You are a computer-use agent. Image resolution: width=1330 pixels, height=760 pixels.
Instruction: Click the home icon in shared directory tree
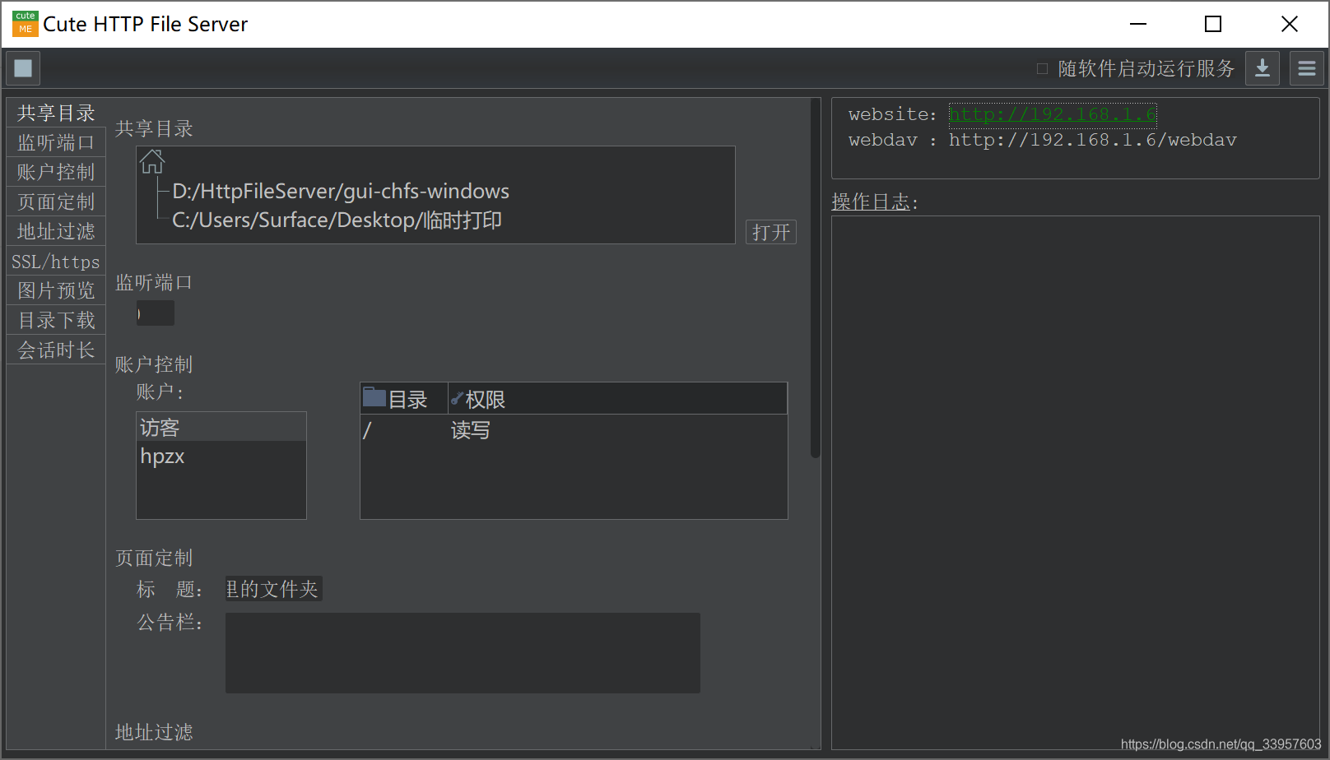151,161
